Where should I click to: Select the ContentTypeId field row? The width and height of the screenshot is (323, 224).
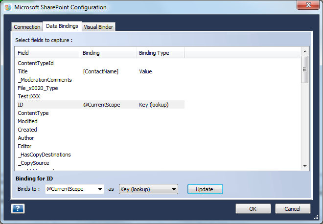pos(100,63)
